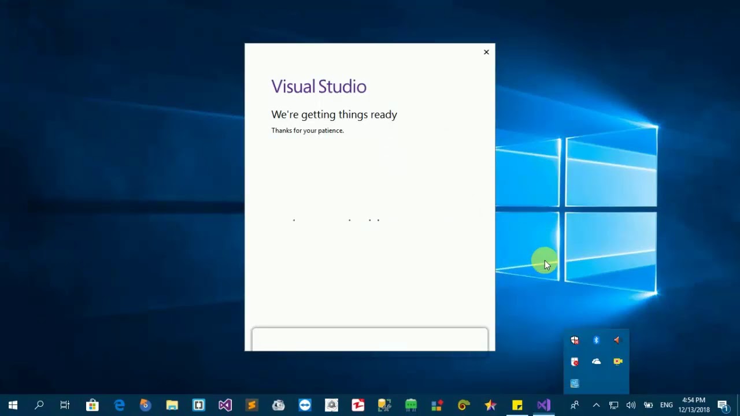Screen dimensions: 740x416
Task: Open OneDrive cloud tray icon
Action: point(596,362)
